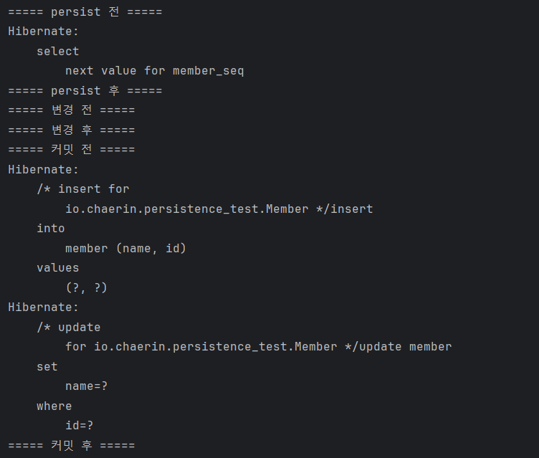539x458 pixels.
Task: Click the '*/update member' statement text
Action: click(399, 347)
